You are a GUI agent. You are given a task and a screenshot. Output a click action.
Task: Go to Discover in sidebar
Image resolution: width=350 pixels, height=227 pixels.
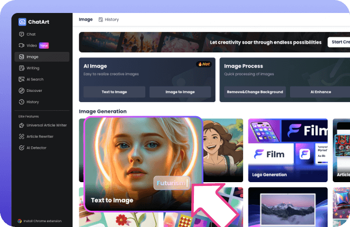[x=34, y=90]
